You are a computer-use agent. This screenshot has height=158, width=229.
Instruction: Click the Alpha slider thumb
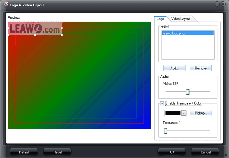[188, 92]
